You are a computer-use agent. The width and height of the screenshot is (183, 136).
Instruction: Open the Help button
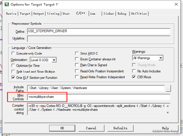(165, 128)
